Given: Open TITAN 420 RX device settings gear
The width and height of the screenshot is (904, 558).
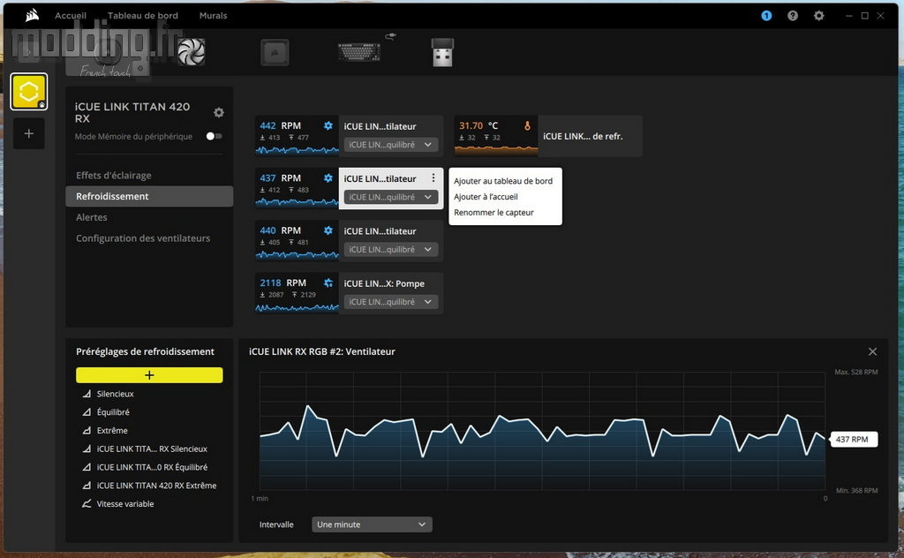Looking at the screenshot, I should [219, 112].
